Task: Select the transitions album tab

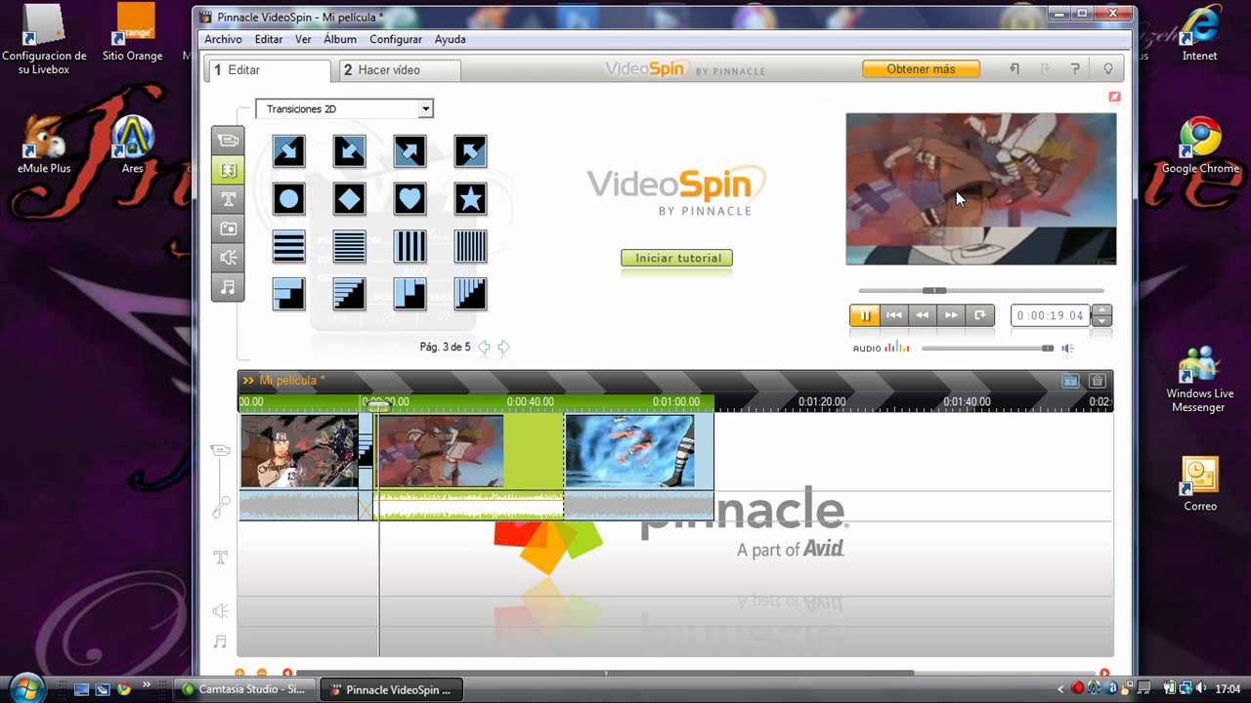Action: pos(228,170)
